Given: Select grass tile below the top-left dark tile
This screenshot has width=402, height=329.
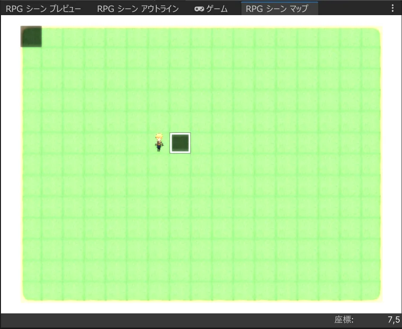Looking at the screenshot, I should click(x=31, y=58).
